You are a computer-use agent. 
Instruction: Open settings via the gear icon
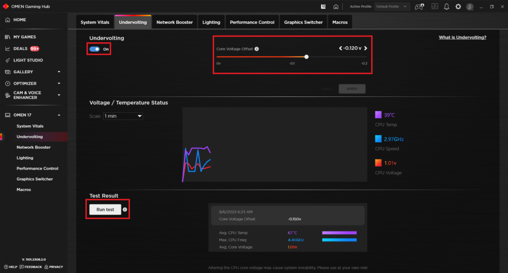[x=458, y=7]
